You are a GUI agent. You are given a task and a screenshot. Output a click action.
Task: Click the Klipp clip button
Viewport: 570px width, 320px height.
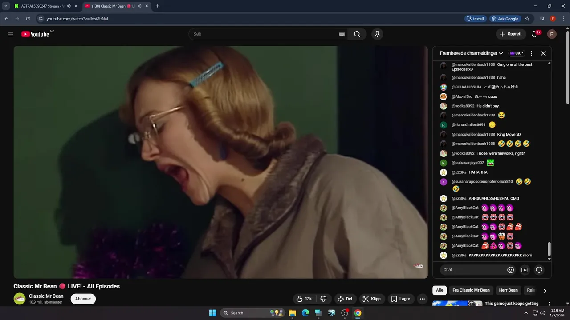[x=372, y=299]
